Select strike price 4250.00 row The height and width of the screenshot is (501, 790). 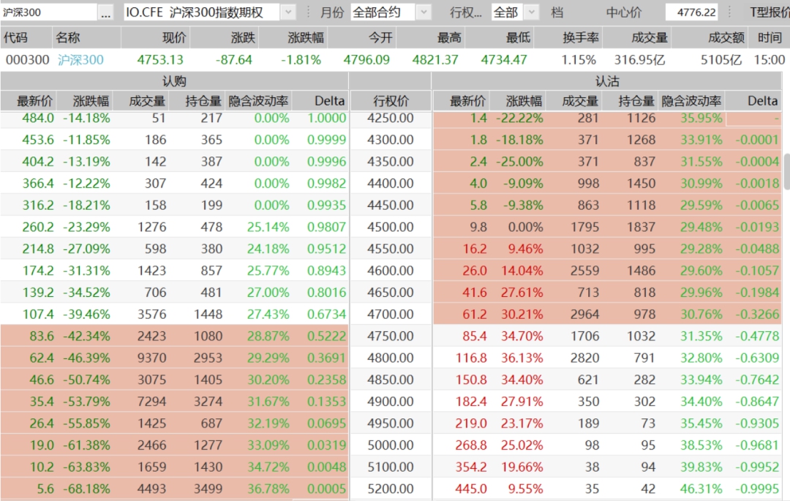(x=391, y=118)
